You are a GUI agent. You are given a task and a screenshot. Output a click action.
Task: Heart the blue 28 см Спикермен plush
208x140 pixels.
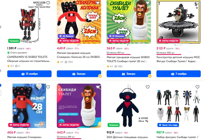(48, 87)
